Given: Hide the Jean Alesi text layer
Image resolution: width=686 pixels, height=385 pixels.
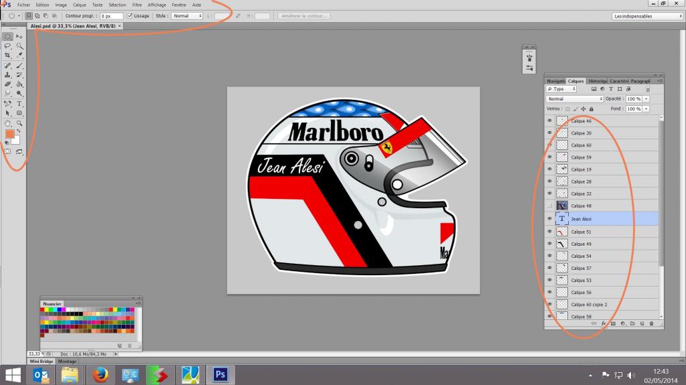Looking at the screenshot, I should 549,219.
